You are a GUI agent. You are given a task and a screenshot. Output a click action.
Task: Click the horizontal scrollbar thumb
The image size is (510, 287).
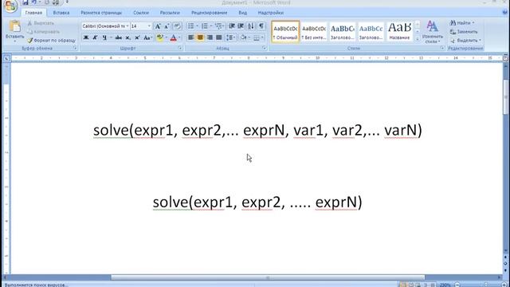coord(268,277)
